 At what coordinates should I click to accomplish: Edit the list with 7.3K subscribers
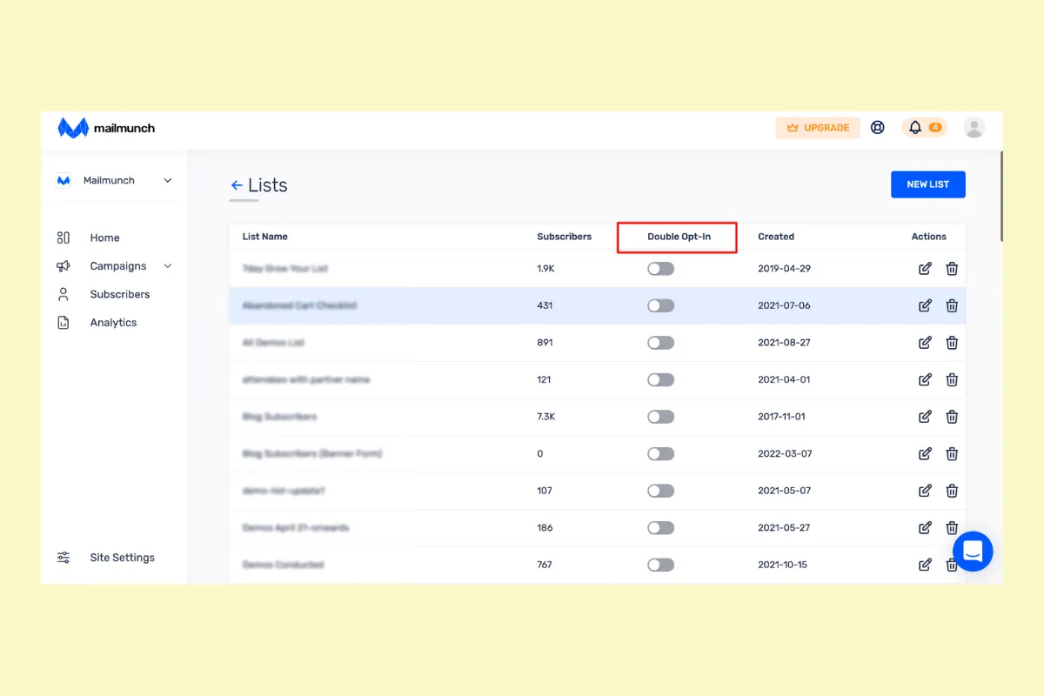coord(925,417)
